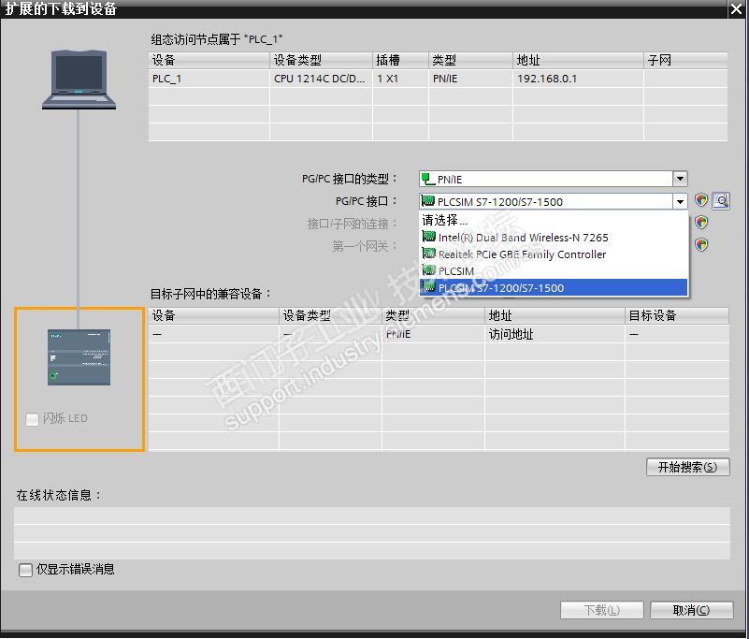The image size is (749, 639).
Task: Select the PLCSIM option in the list
Action: [554, 271]
